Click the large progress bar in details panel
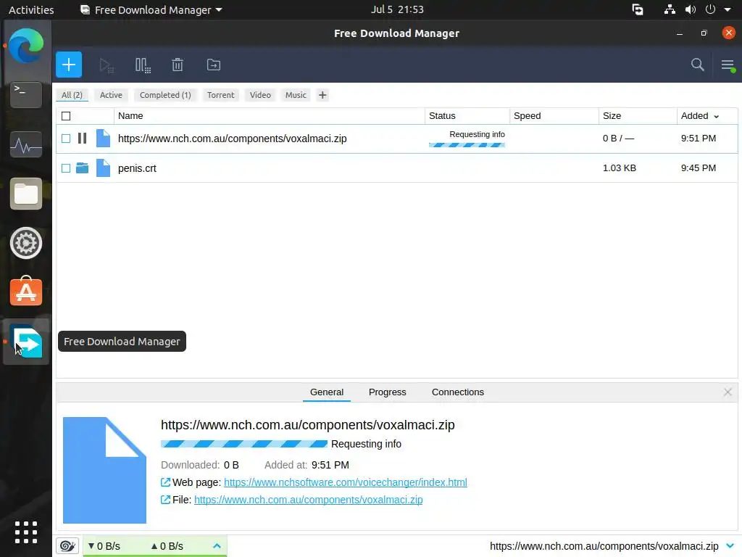This screenshot has height=557, width=742. (244, 444)
